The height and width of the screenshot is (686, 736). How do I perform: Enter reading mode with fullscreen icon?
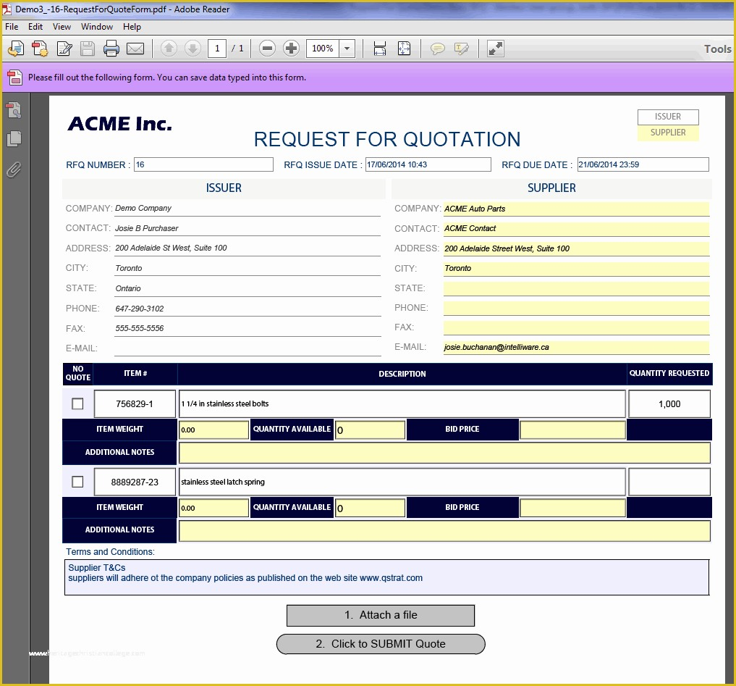click(x=495, y=49)
